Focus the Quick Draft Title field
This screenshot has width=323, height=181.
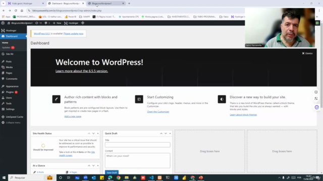(x=137, y=145)
